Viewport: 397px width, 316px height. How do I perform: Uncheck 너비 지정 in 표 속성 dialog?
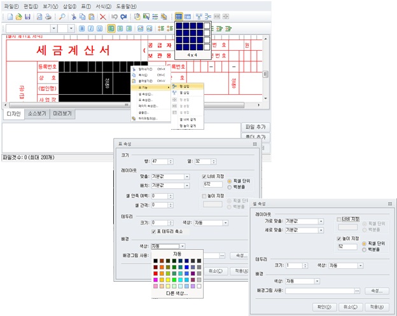tap(204, 177)
